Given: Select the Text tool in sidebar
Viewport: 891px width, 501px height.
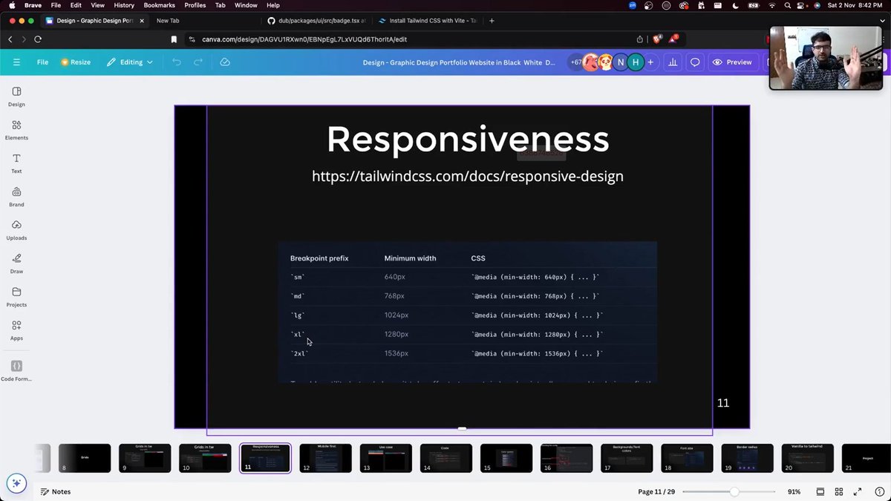Looking at the screenshot, I should (16, 163).
